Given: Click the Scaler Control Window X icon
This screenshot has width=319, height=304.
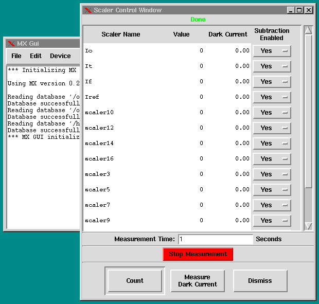Looking at the screenshot, I should click(x=88, y=10).
